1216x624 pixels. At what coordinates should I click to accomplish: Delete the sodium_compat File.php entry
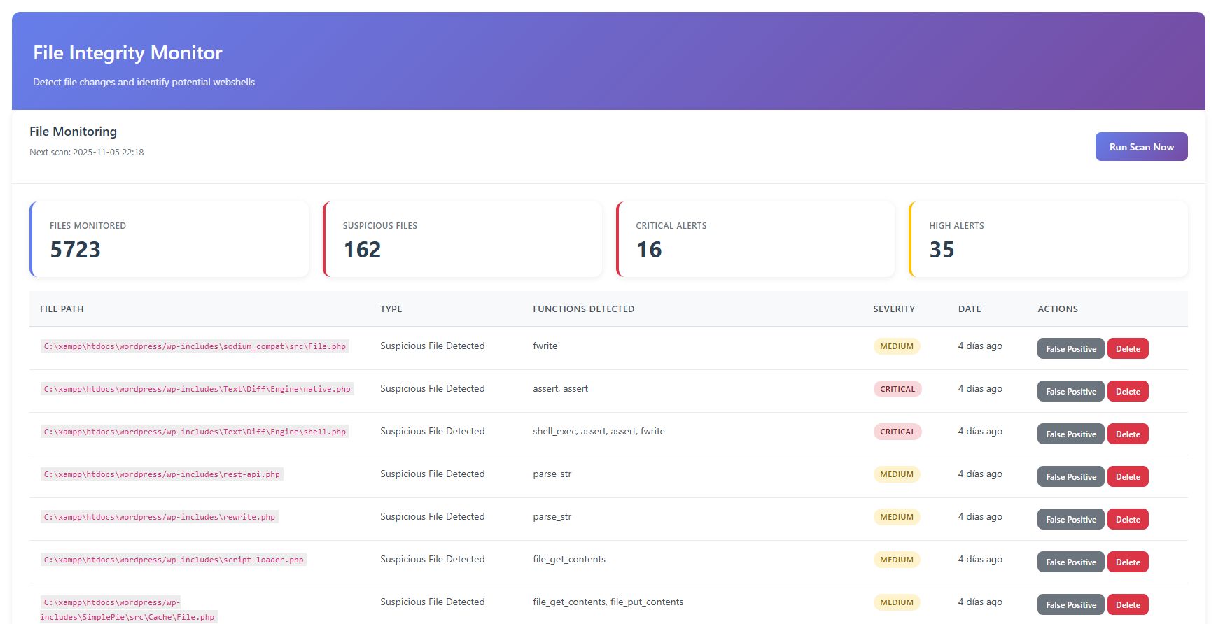[1127, 348]
